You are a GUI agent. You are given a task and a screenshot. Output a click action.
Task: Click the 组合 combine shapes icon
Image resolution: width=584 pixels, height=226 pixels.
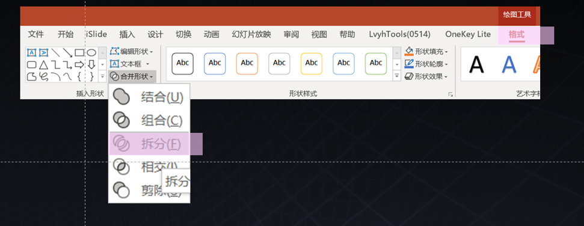[x=121, y=120]
